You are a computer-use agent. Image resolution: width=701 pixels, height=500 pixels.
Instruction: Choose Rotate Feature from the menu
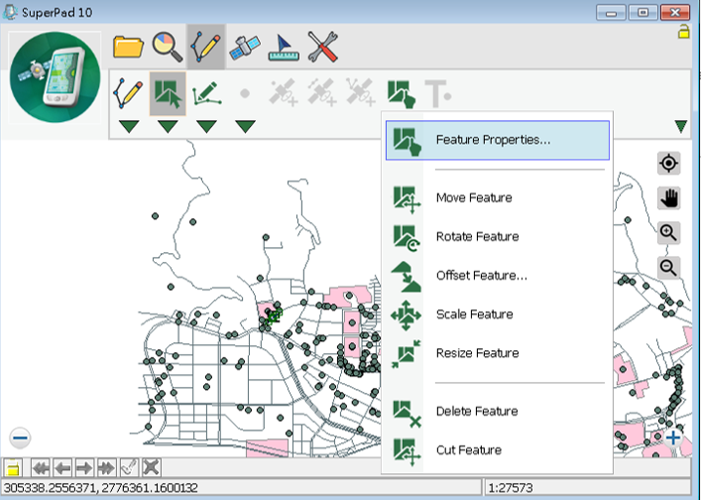498,236
